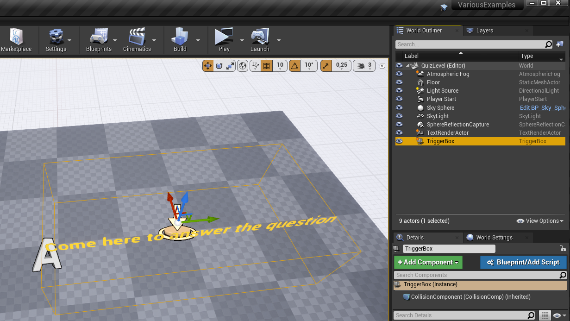Hide the Floor actor using its eye icon
The height and width of the screenshot is (321, 570).
pos(399,82)
